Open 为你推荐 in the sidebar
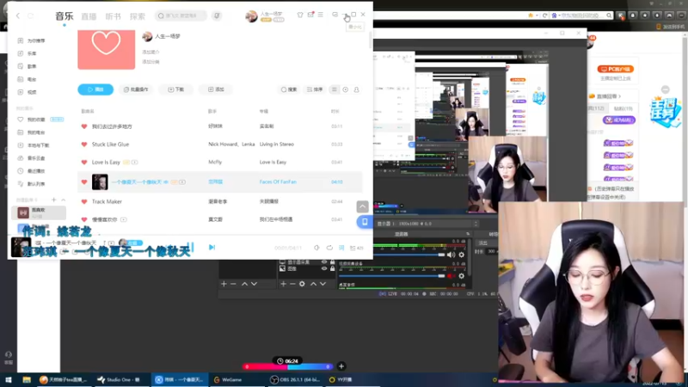688x387 pixels. point(36,40)
